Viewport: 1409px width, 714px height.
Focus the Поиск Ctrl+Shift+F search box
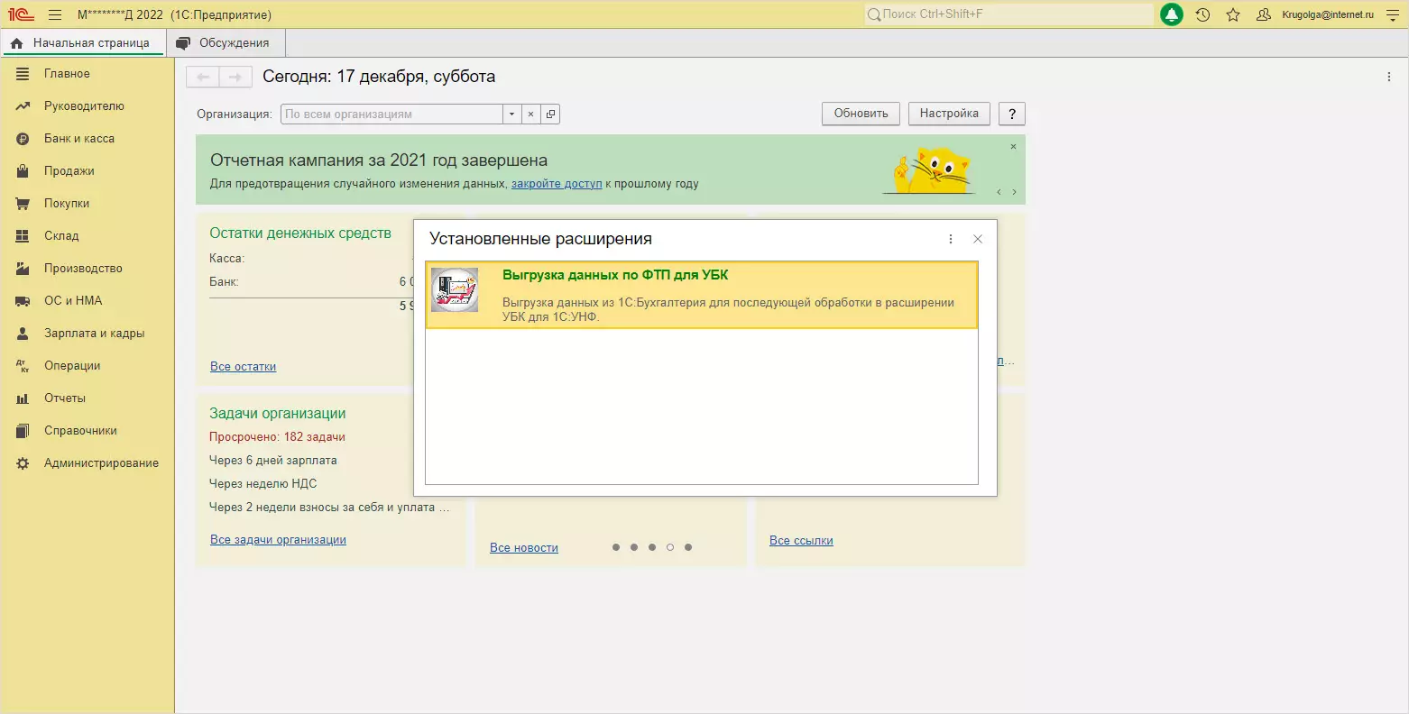pyautogui.click(x=1008, y=14)
